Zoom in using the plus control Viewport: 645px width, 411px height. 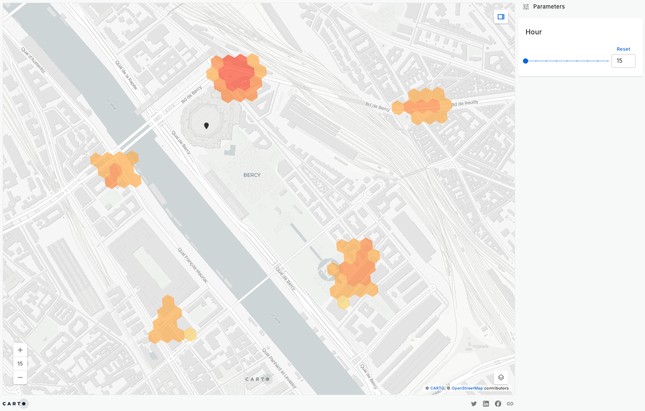[x=20, y=350]
